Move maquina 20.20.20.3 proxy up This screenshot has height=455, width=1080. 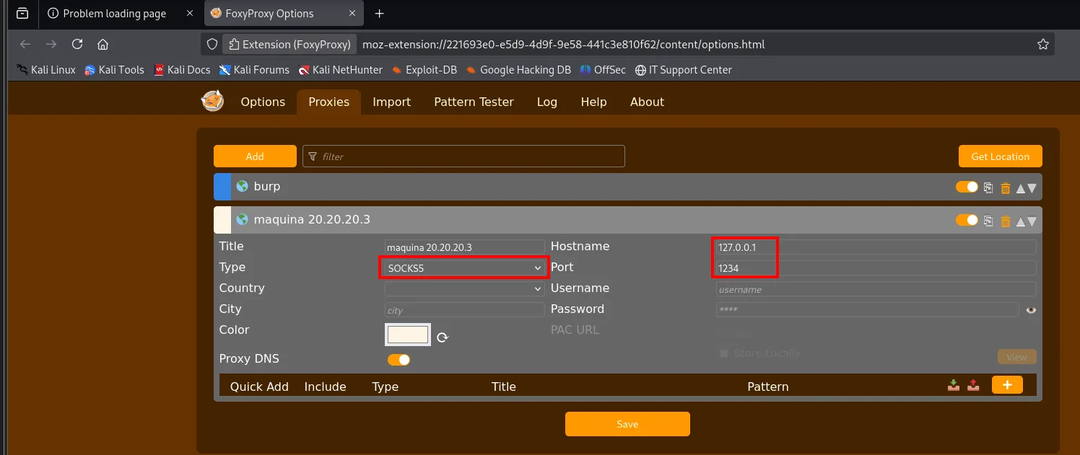tap(1021, 221)
